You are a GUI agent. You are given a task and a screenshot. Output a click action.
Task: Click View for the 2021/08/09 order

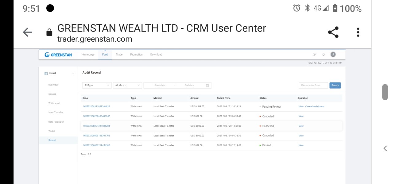tap(301, 136)
